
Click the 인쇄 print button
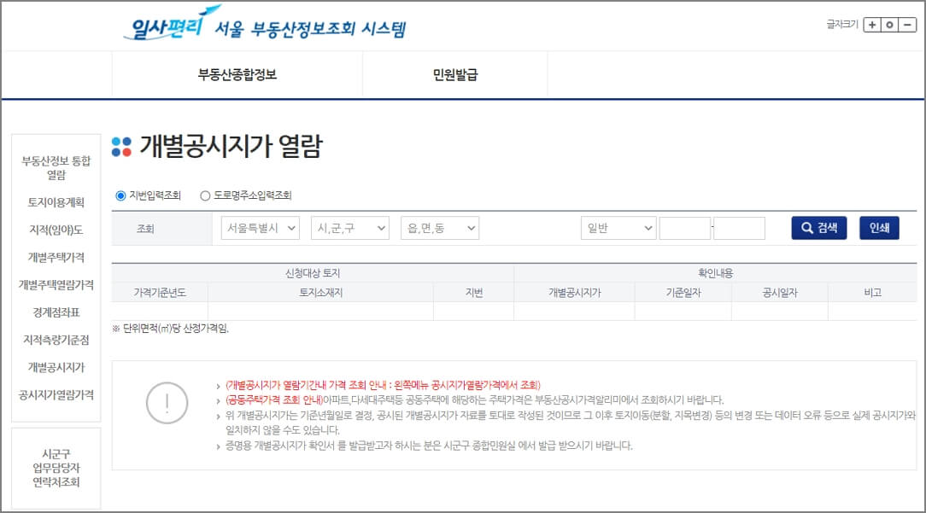click(x=879, y=227)
